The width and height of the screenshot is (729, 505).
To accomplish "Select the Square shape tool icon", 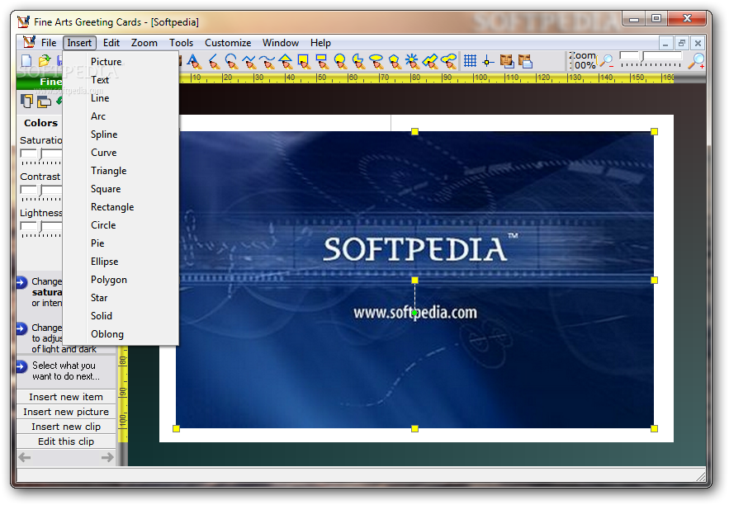I will point(304,61).
